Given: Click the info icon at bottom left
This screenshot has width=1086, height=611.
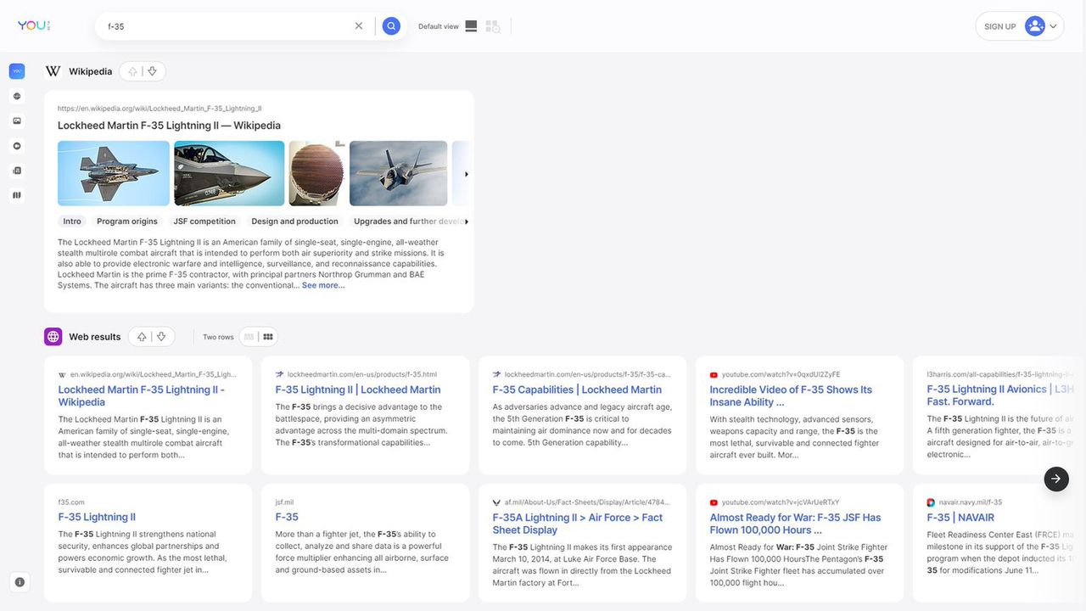Looking at the screenshot, I should pyautogui.click(x=20, y=582).
